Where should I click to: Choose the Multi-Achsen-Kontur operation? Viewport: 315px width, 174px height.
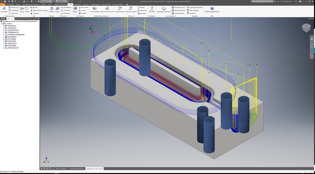click(x=107, y=9)
